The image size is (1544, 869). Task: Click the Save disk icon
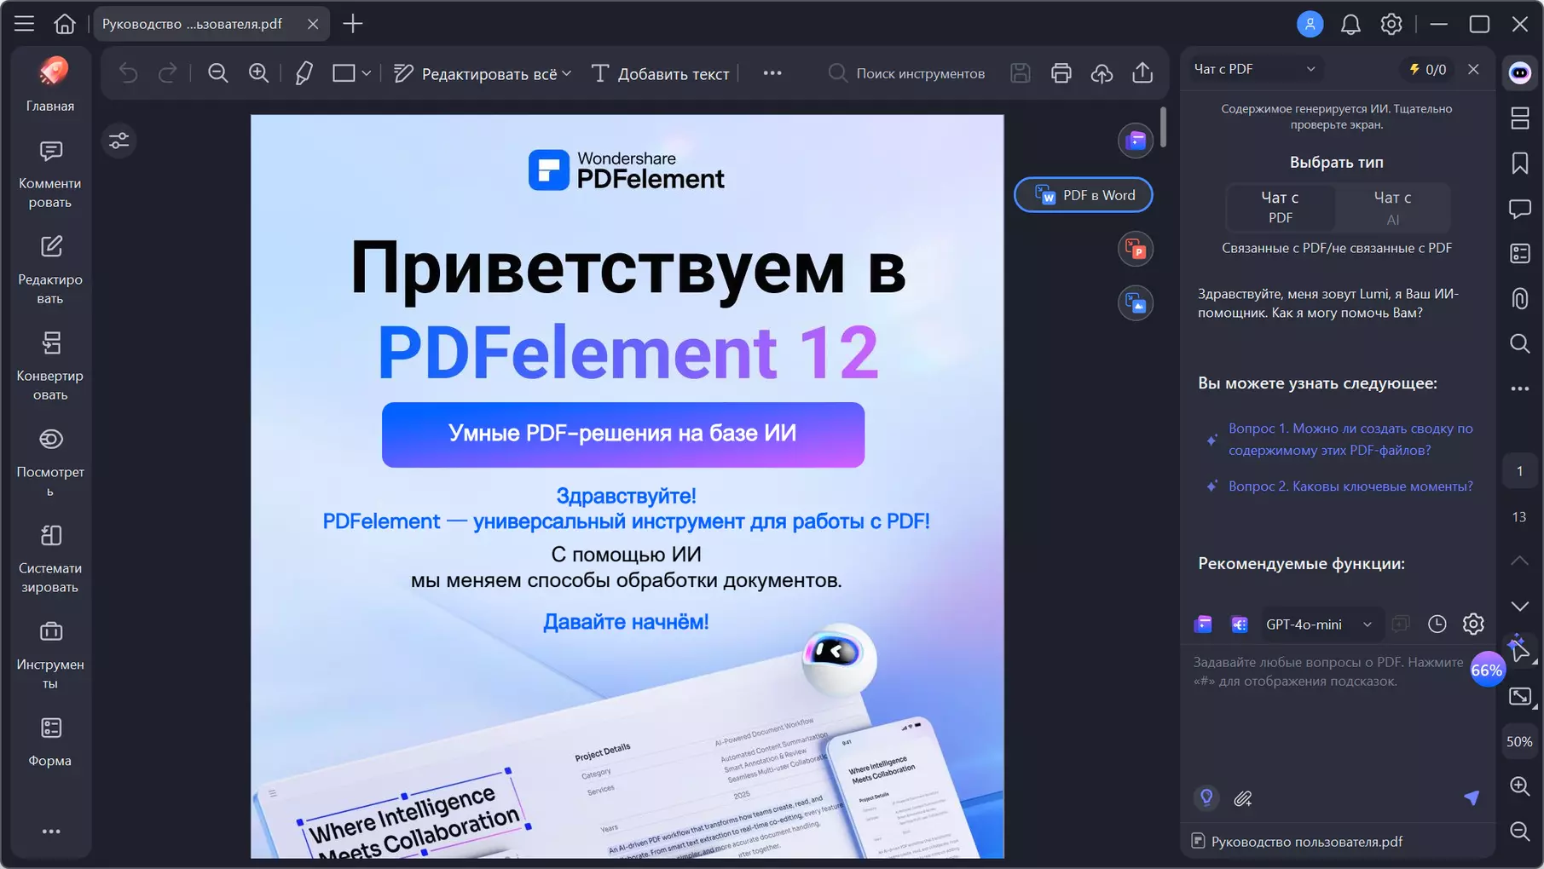(x=1021, y=73)
